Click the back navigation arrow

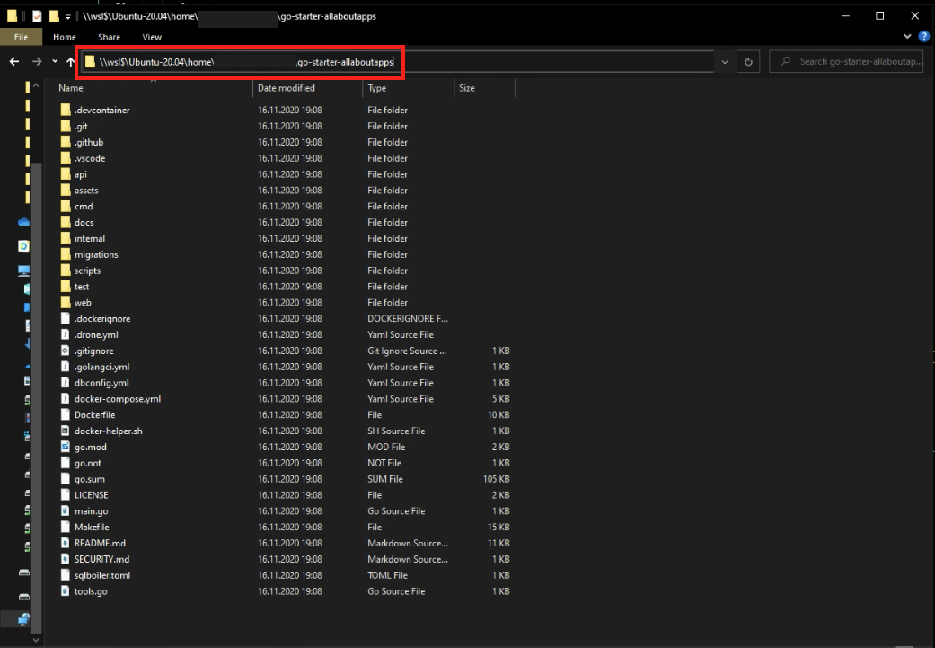point(13,61)
